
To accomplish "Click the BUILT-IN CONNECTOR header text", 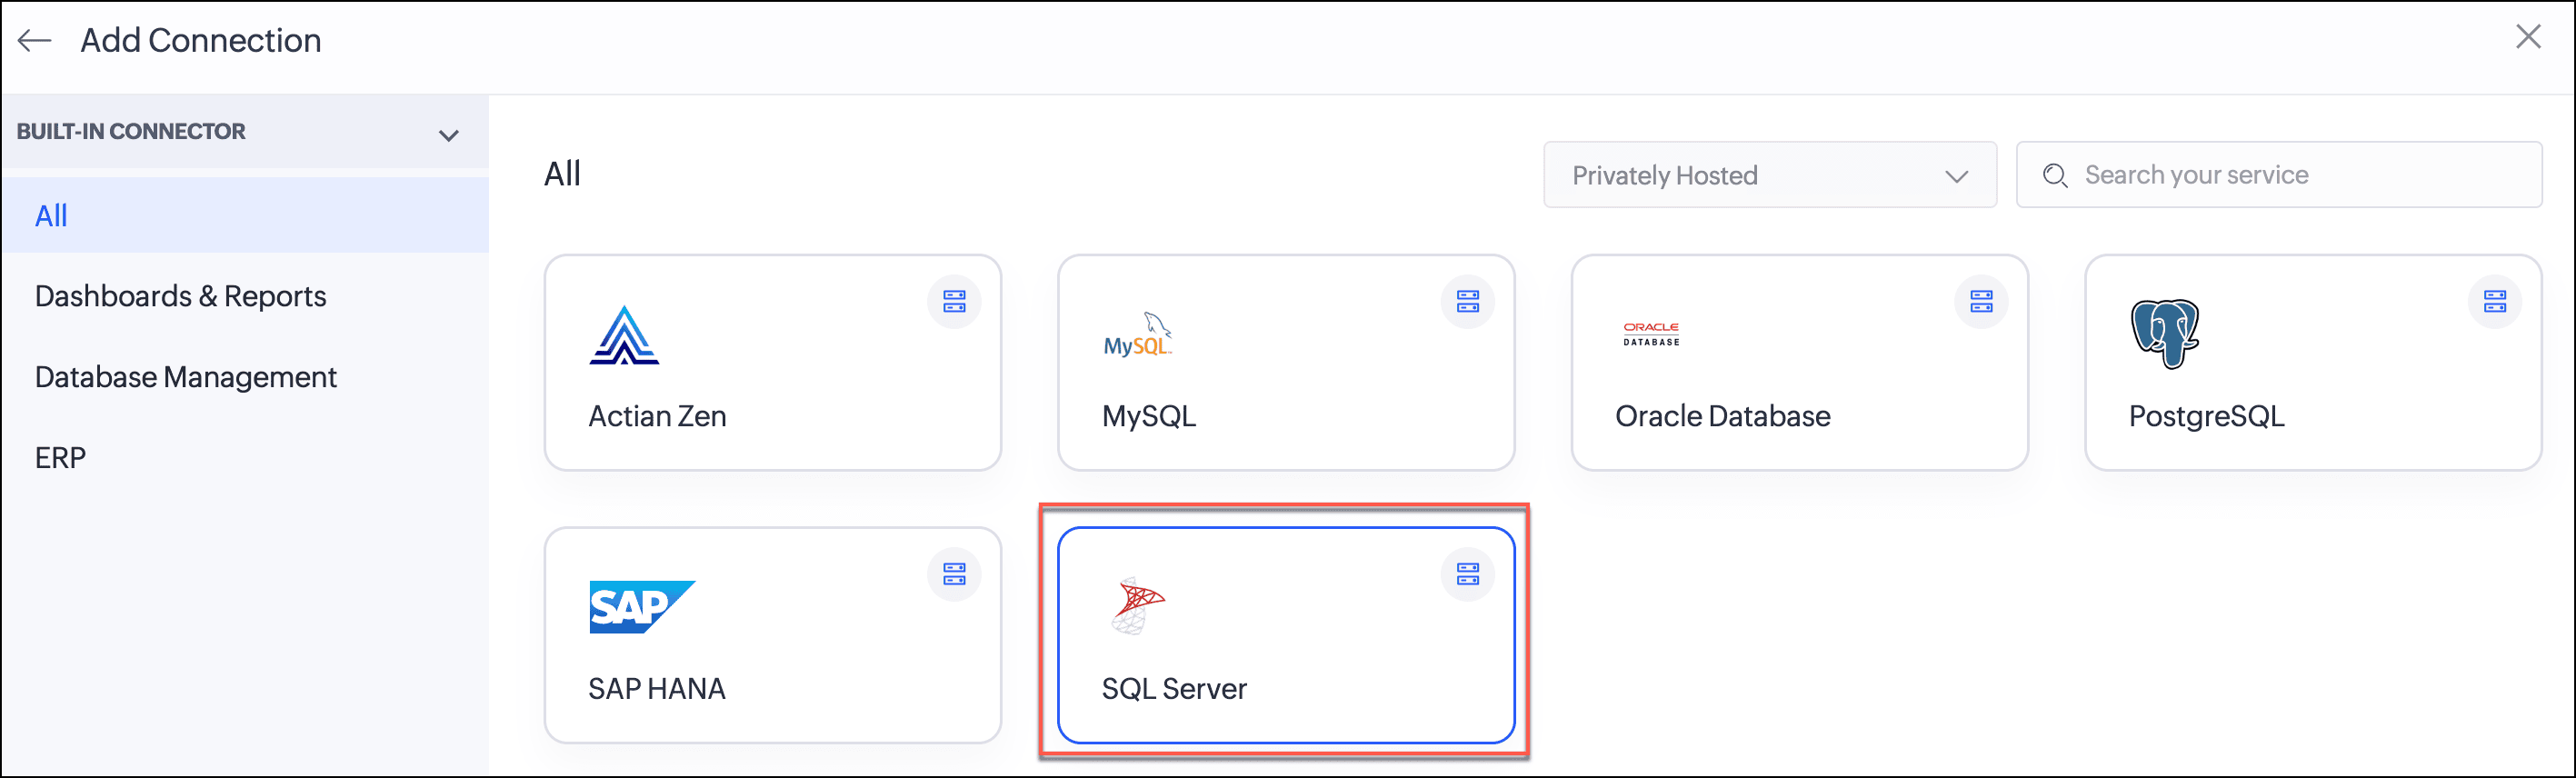I will (131, 132).
